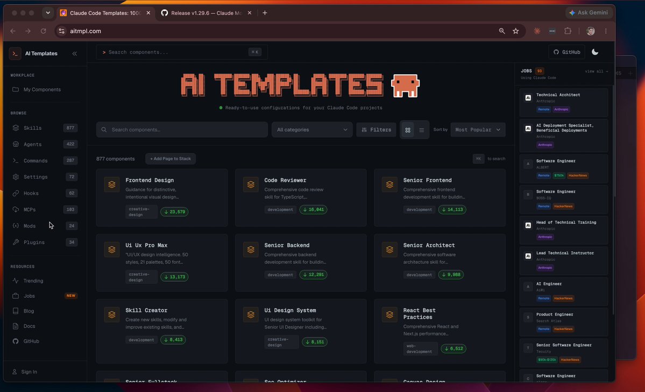Open the browser zoom magnifier icon

502,31
